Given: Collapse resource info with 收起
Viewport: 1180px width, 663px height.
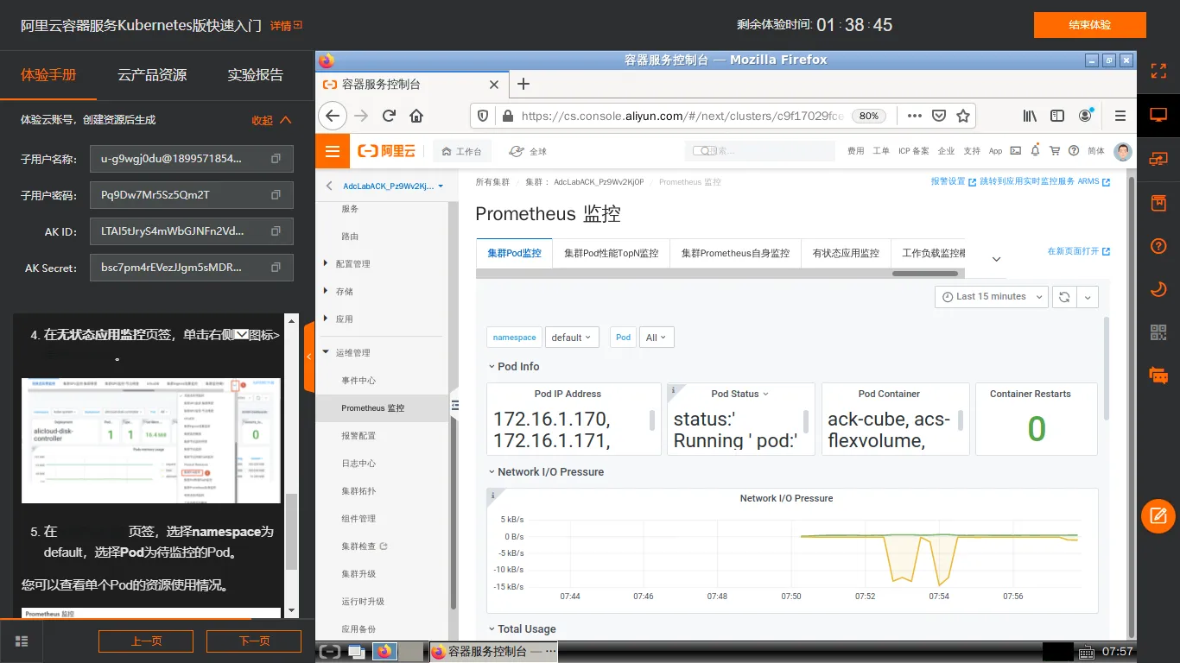Looking at the screenshot, I should pyautogui.click(x=271, y=120).
